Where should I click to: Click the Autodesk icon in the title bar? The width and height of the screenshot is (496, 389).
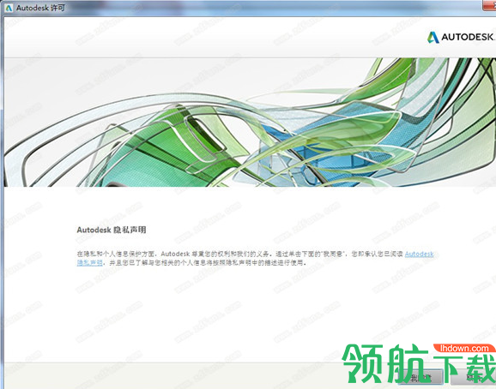9,8
